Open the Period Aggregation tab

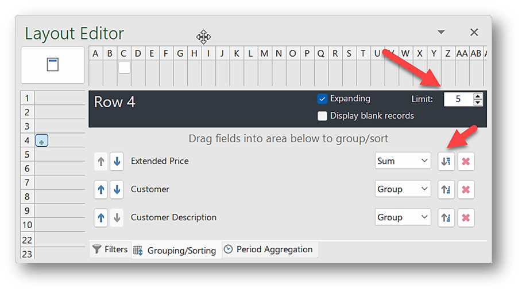269,249
